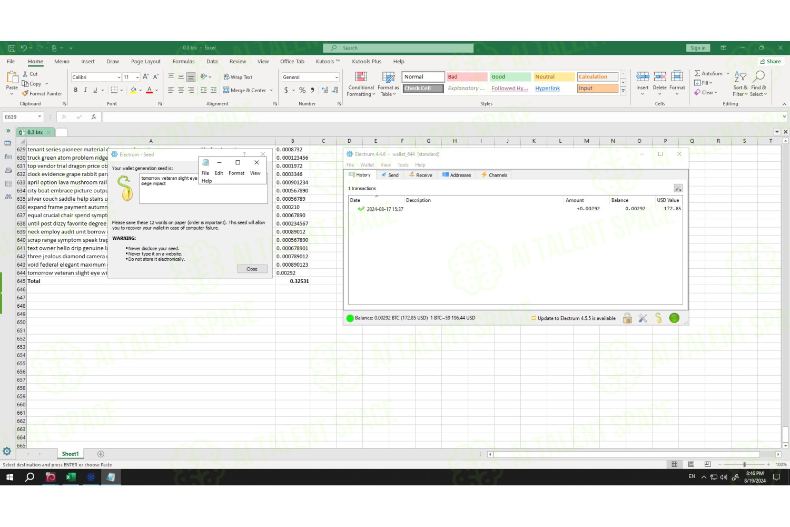Switch to Electrum Send tab
This screenshot has width=790, height=527.
point(390,175)
